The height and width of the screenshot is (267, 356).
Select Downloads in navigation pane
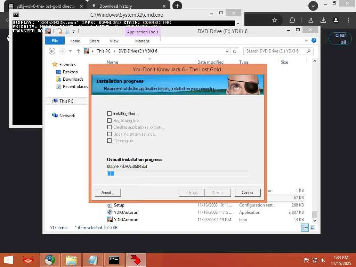73,79
